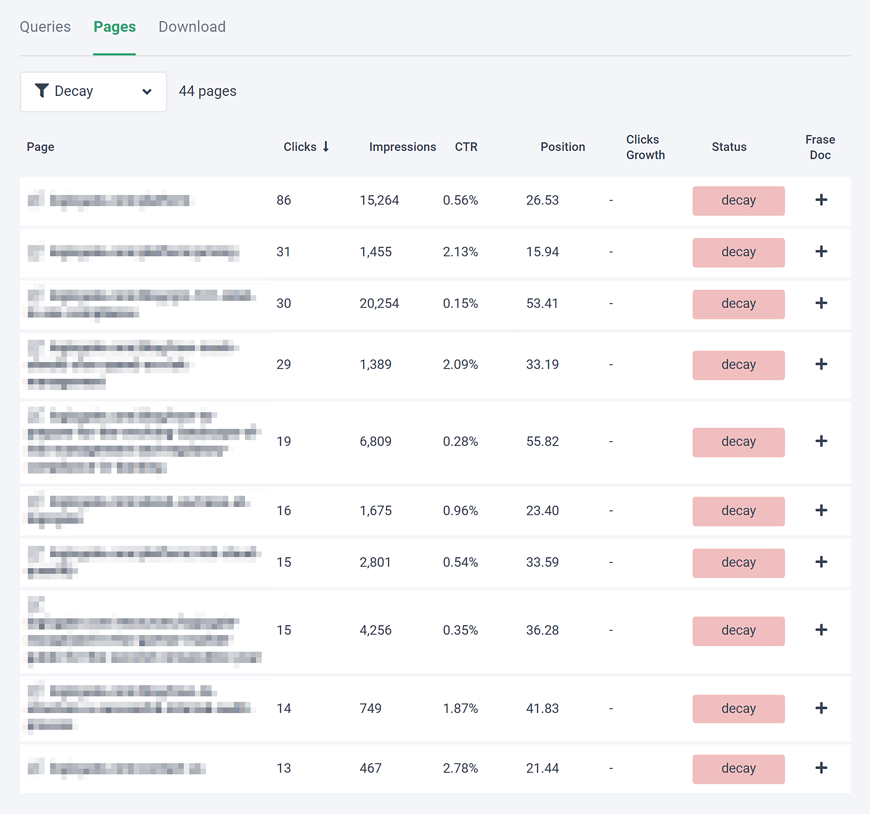Click the Position column header
Screen dimensions: 870x814
(x=562, y=147)
